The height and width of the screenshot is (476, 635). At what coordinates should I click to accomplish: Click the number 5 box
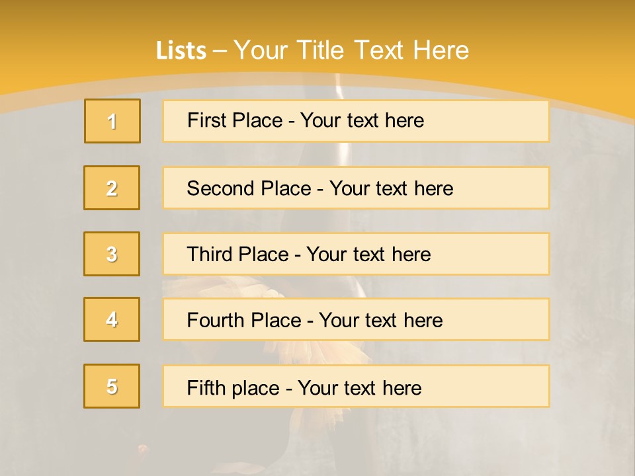112,386
